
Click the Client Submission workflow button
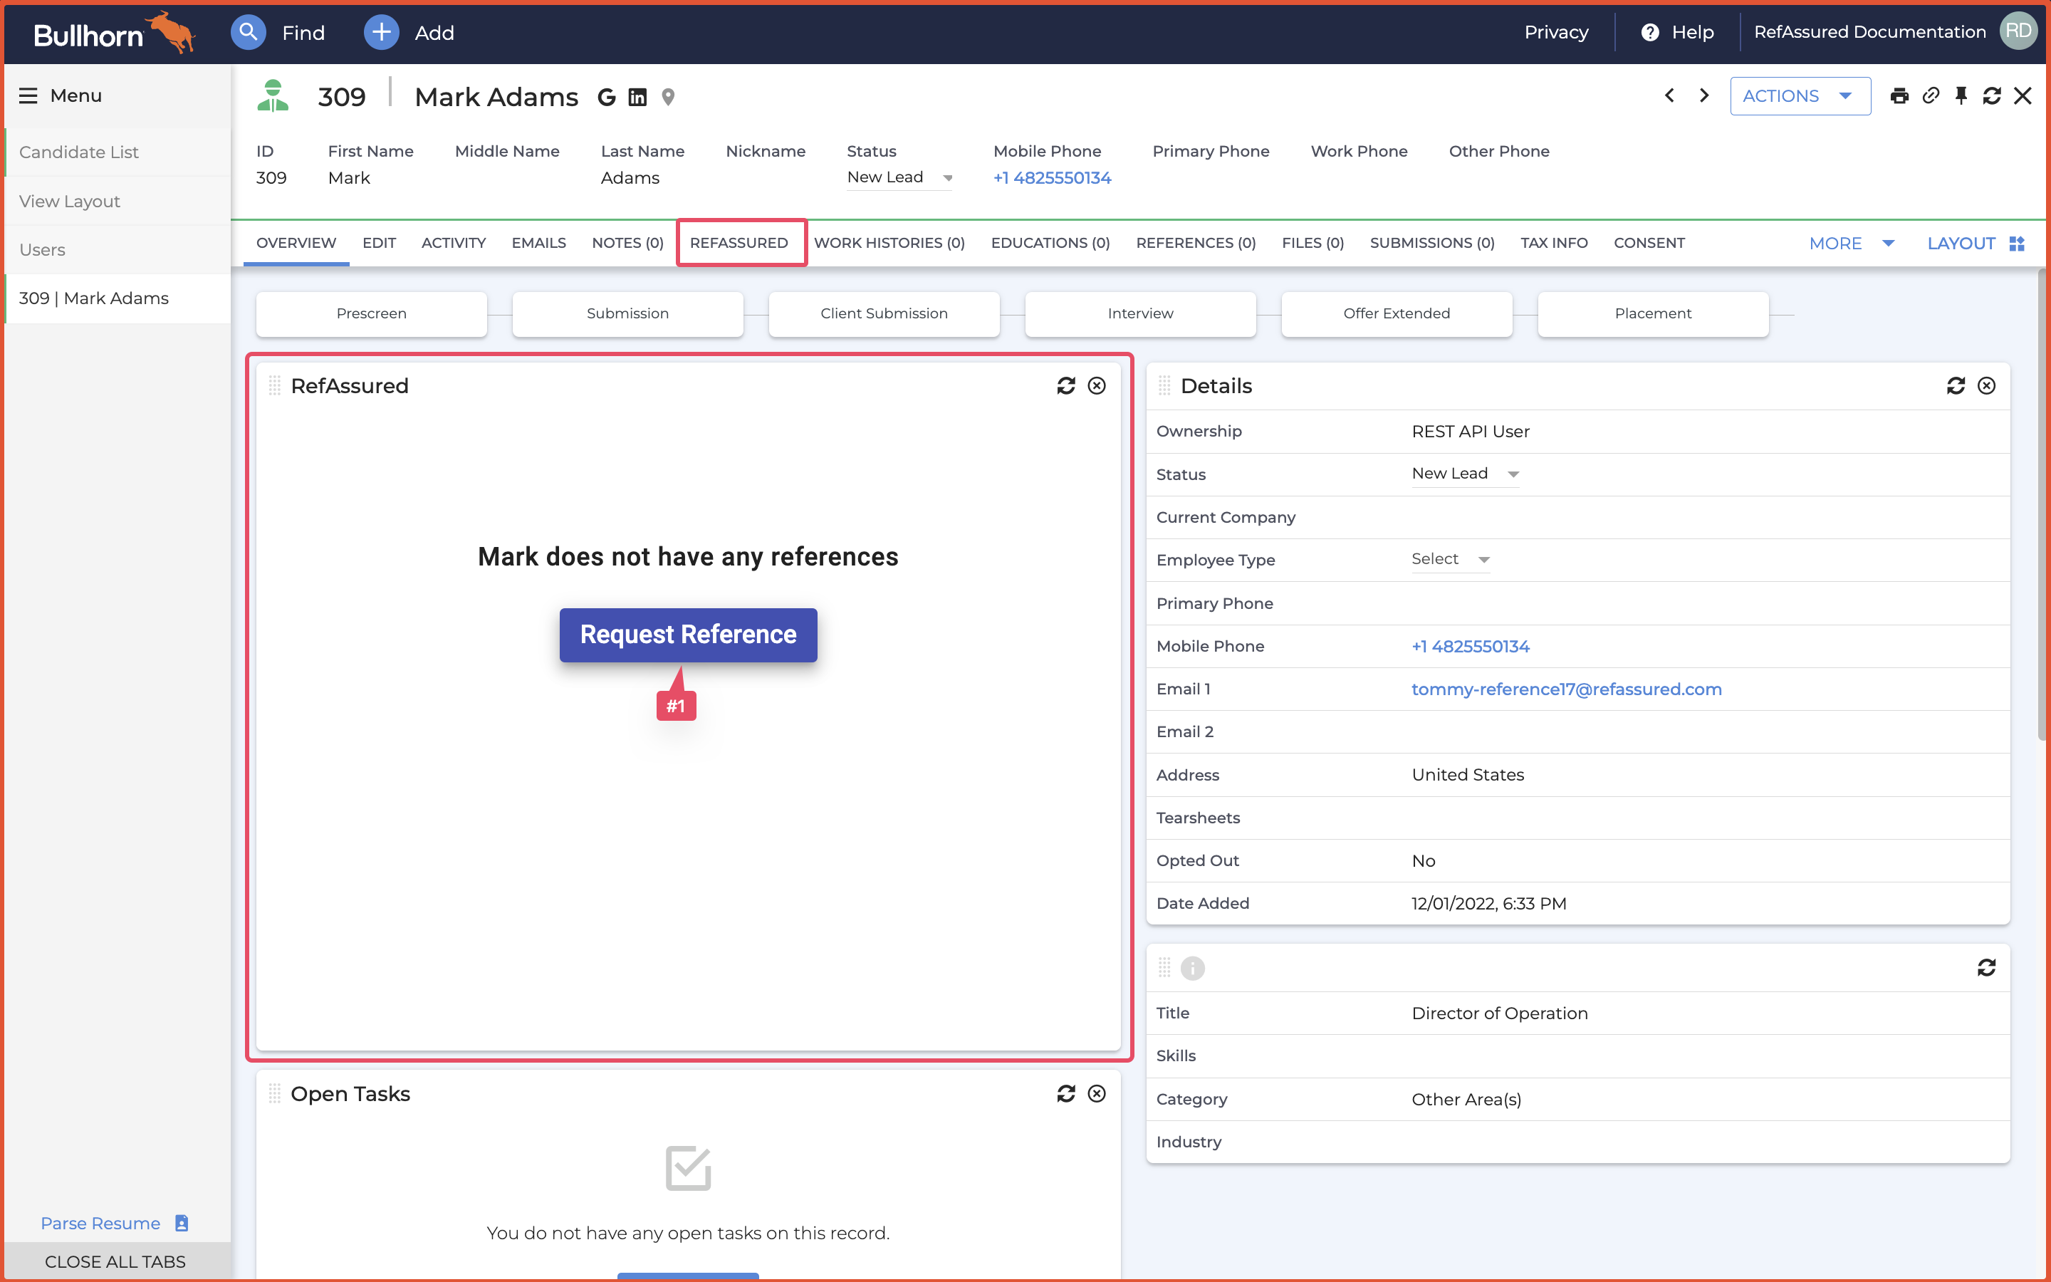pyautogui.click(x=884, y=313)
